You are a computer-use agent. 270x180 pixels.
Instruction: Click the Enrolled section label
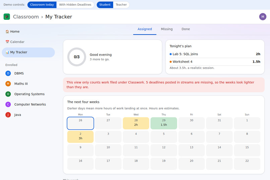11,65
